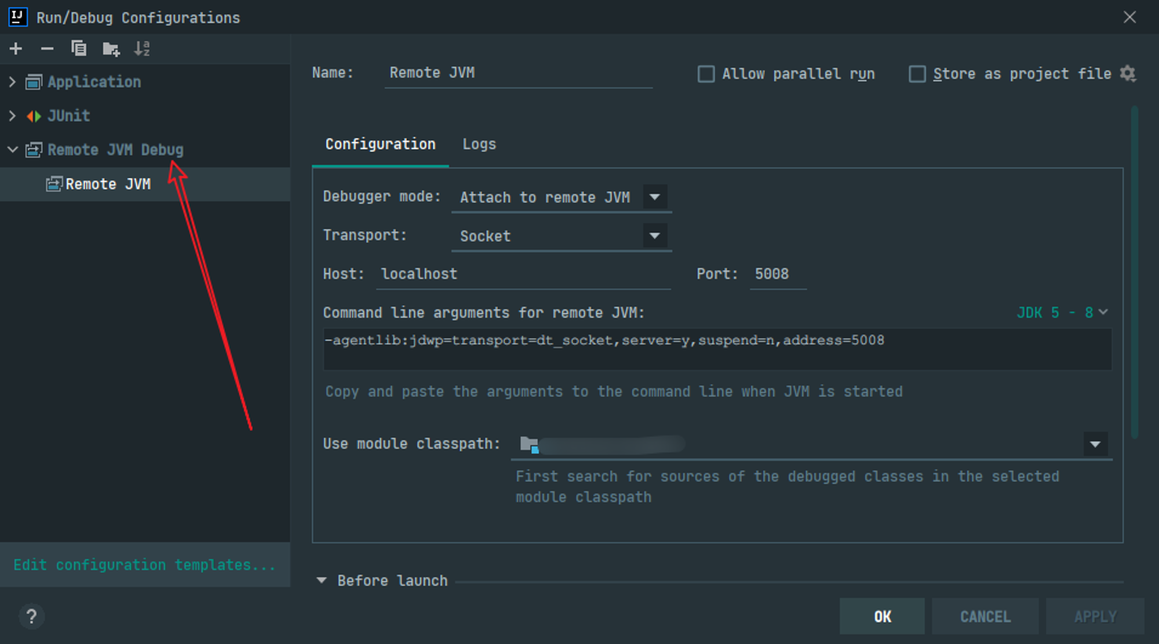The image size is (1159, 644).
Task: Click the IntelliJ IDEA logo icon
Action: [18, 17]
